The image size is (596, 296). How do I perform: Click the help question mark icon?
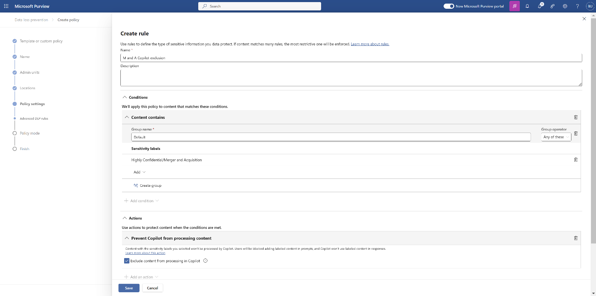coord(577,6)
